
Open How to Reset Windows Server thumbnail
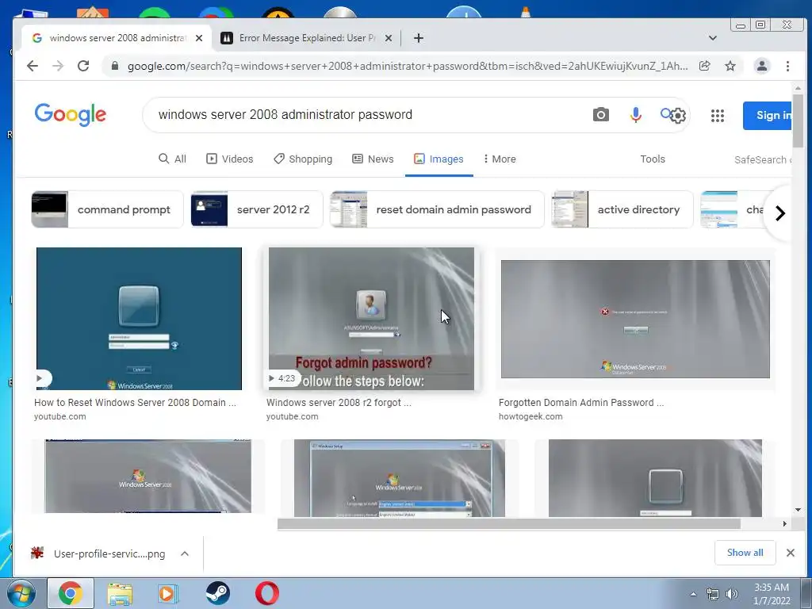[x=139, y=319]
